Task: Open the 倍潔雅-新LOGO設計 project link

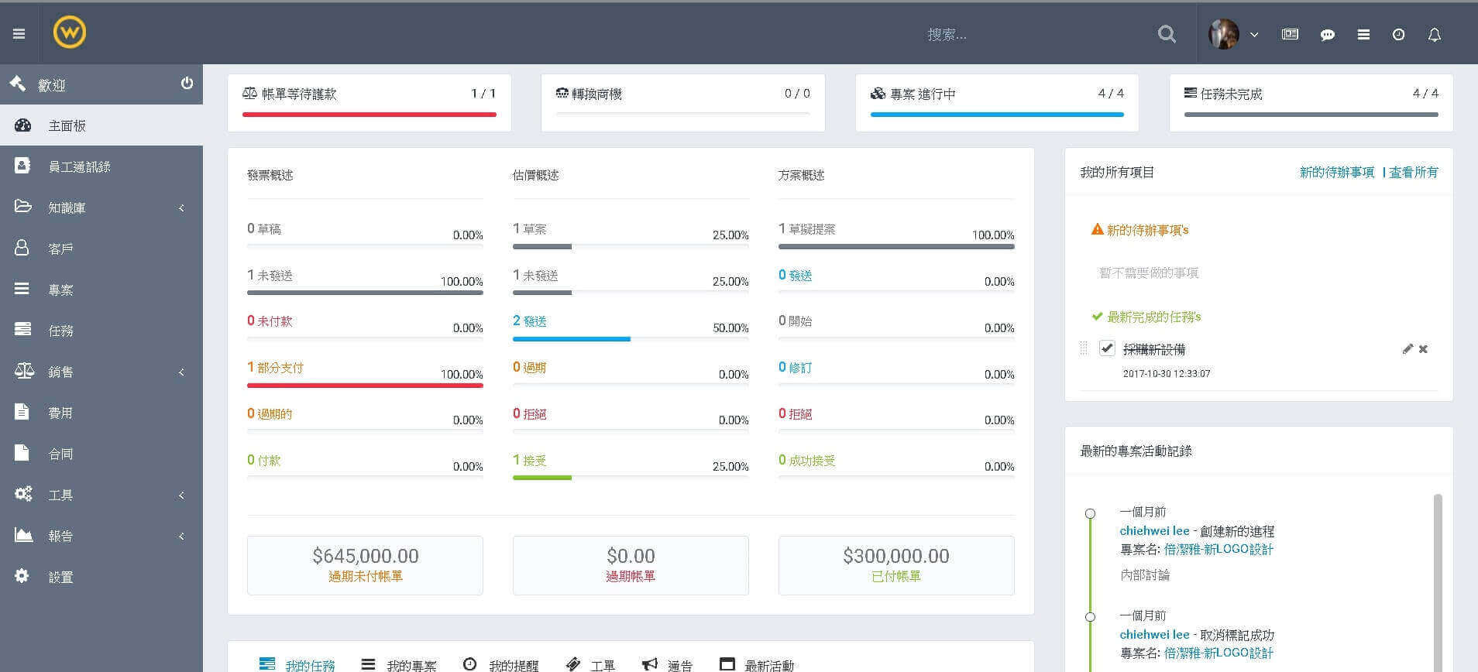Action: 1218,549
